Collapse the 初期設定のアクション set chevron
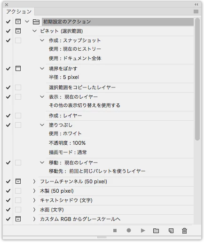 (27, 21)
